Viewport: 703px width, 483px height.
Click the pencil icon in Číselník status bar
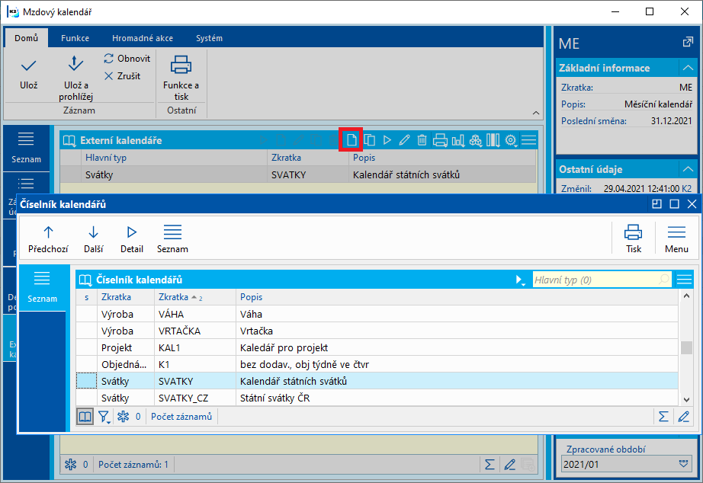point(683,417)
